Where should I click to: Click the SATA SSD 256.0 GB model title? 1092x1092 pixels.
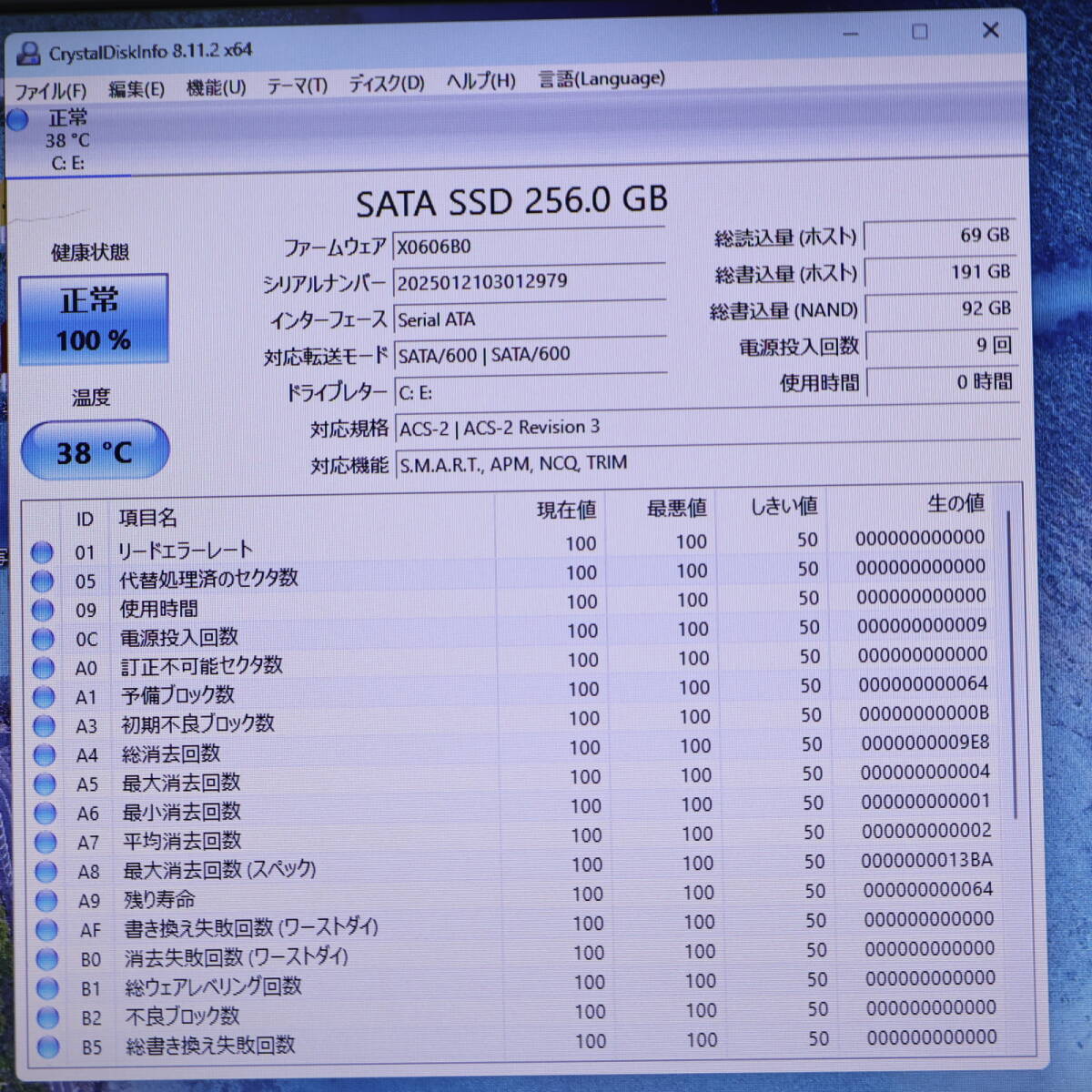511,201
